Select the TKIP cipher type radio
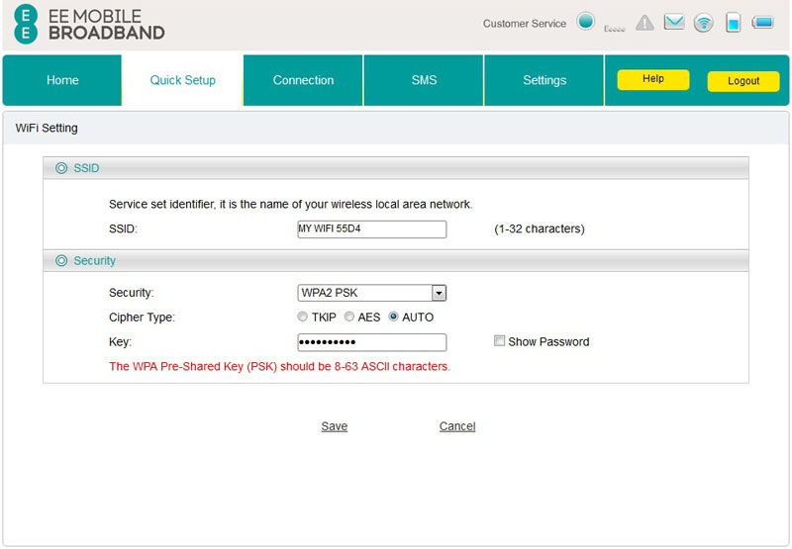Screen dimensions: 792x549 pyautogui.click(x=302, y=317)
